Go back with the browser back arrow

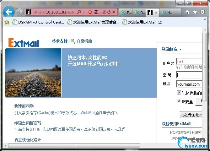[9, 12]
